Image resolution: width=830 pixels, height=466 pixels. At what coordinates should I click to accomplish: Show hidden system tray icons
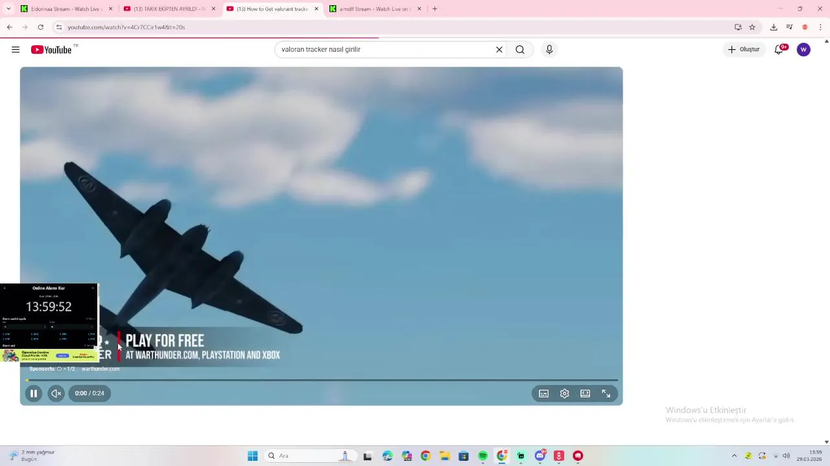tap(734, 456)
